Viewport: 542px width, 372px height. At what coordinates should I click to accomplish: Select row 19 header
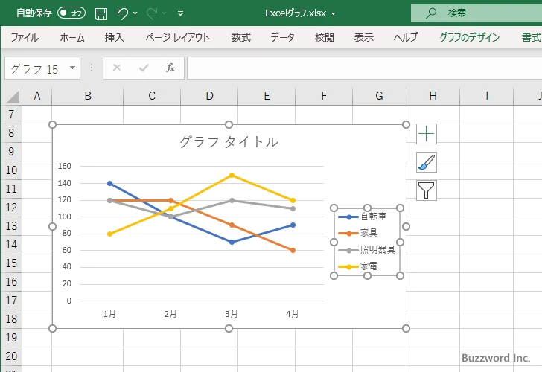[11, 338]
